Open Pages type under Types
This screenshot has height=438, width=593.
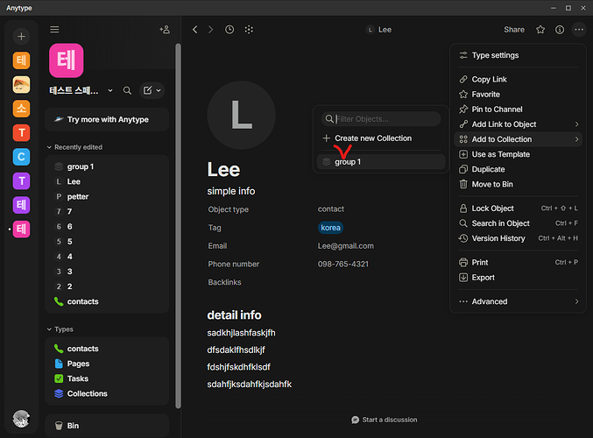107,364
